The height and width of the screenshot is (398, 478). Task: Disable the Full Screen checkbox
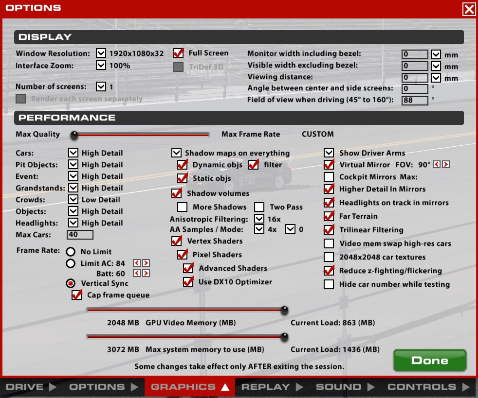coord(179,52)
